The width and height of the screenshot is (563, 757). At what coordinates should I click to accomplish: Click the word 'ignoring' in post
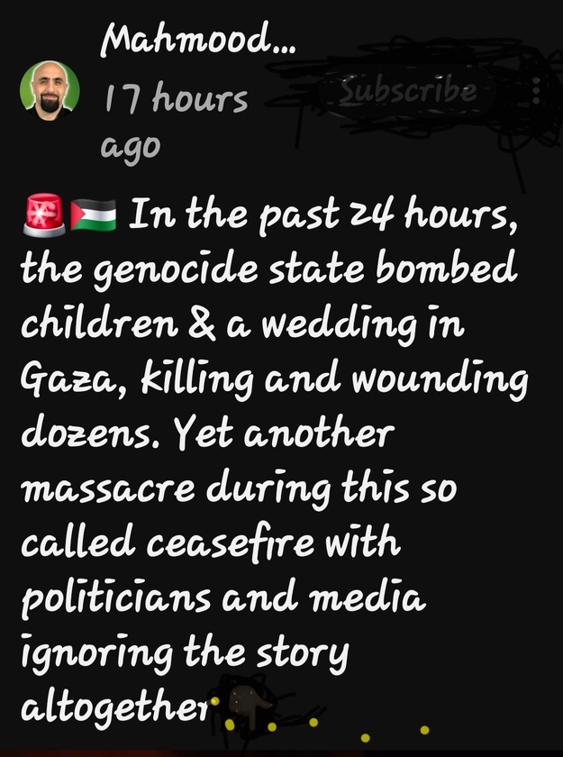tap(97, 653)
